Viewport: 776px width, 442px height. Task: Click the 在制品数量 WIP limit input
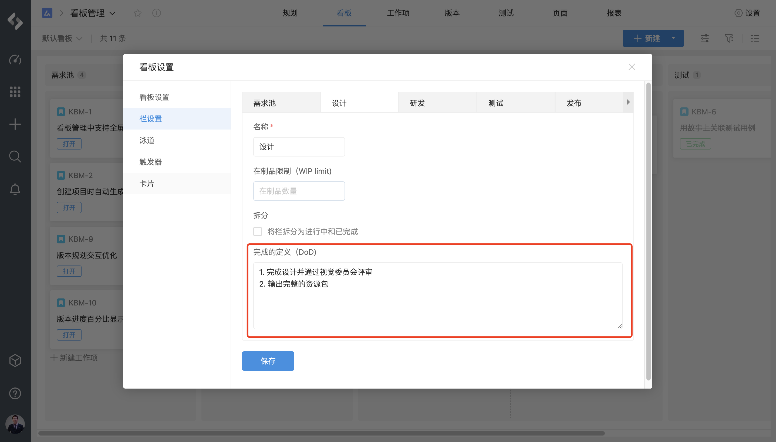tap(299, 191)
